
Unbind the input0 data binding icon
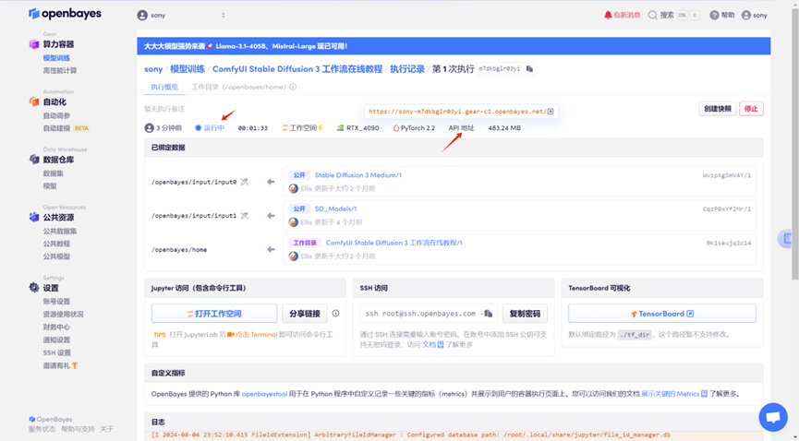[245, 182]
